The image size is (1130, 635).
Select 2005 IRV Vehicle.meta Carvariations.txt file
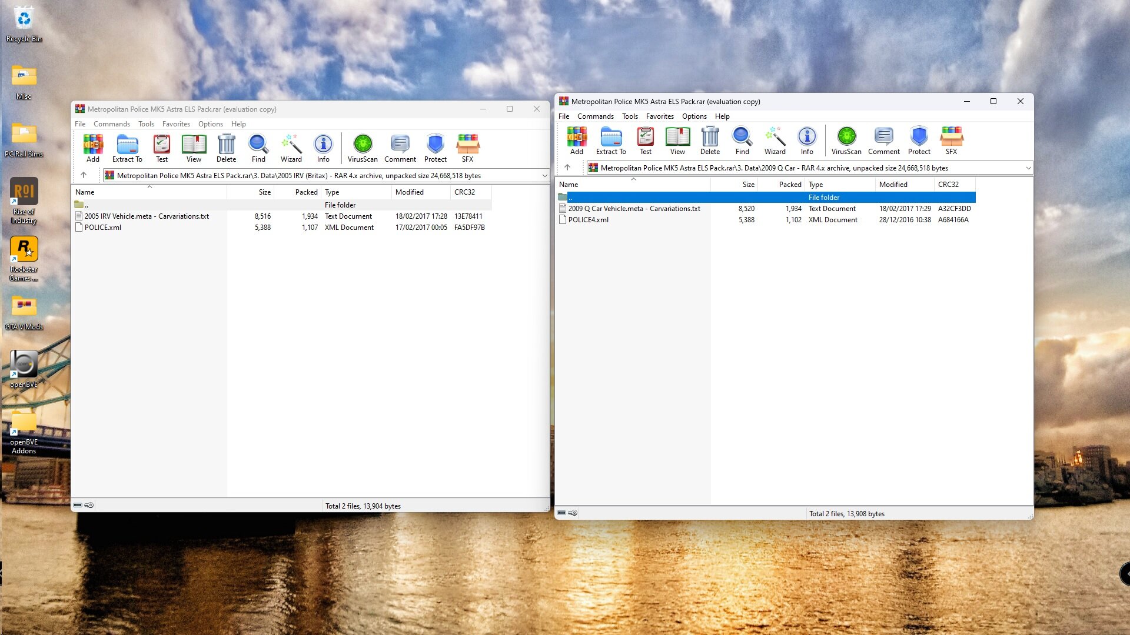[147, 216]
